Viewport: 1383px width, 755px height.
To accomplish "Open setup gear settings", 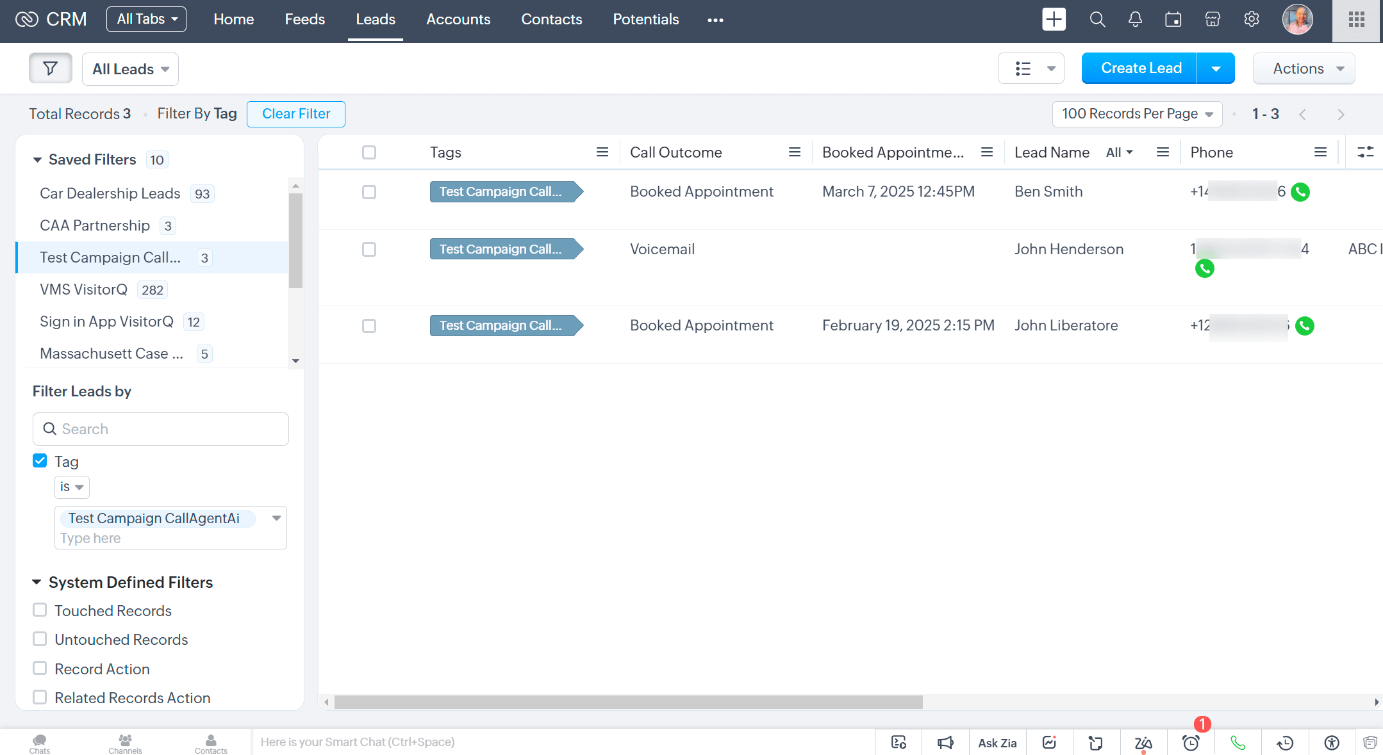I will click(1251, 20).
